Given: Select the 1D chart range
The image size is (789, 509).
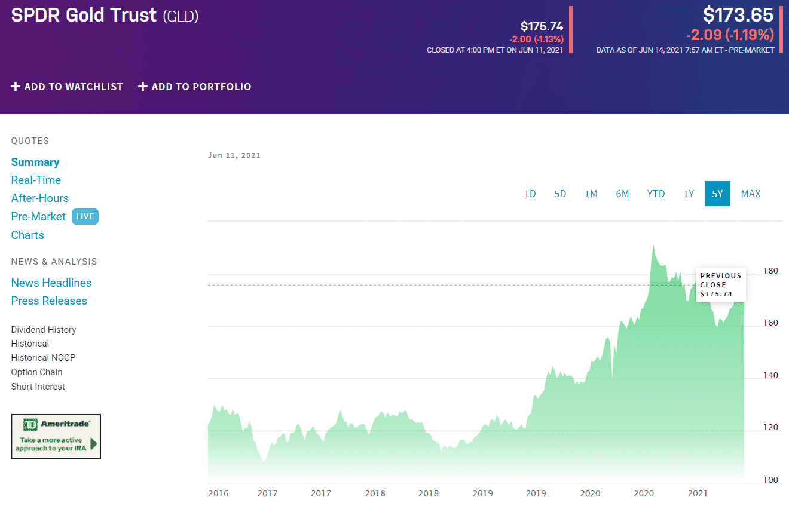Looking at the screenshot, I should [x=530, y=194].
